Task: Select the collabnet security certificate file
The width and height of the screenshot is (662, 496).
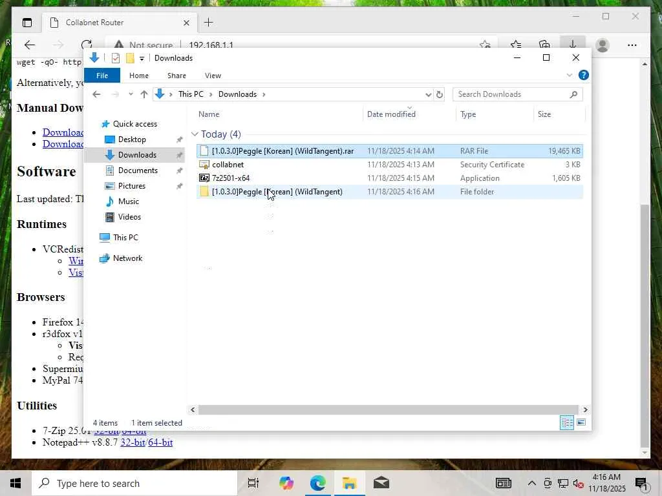Action: pyautogui.click(x=390, y=165)
